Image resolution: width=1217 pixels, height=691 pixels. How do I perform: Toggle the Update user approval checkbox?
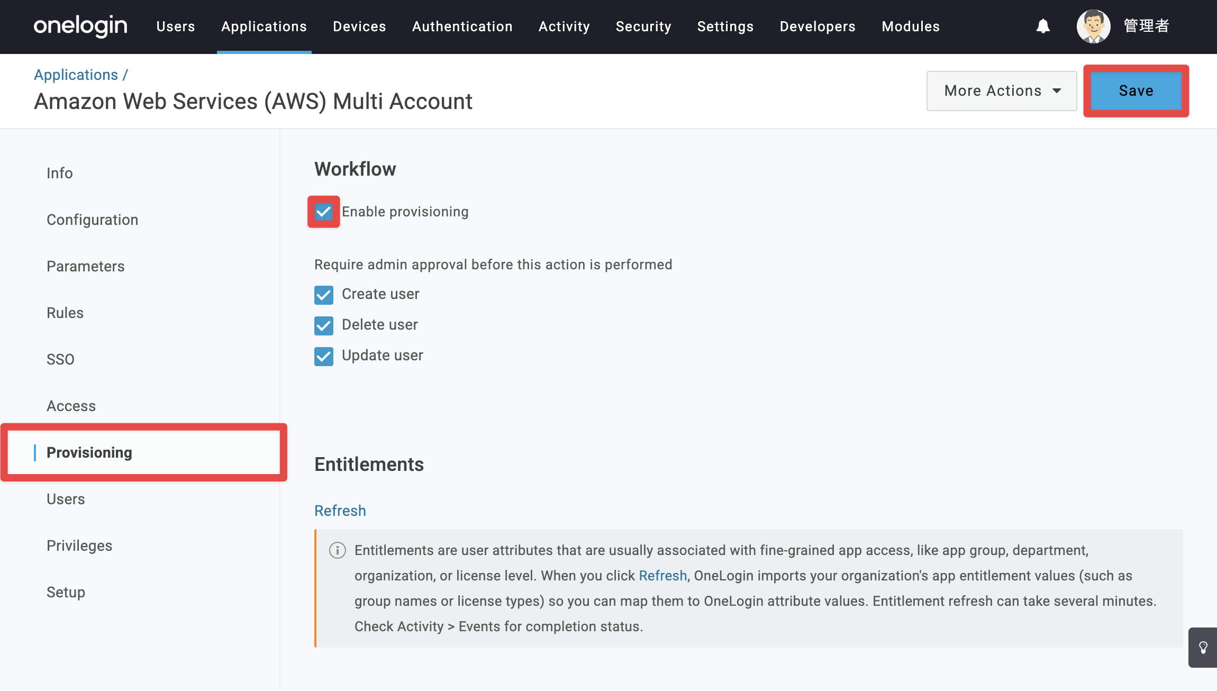(x=323, y=356)
